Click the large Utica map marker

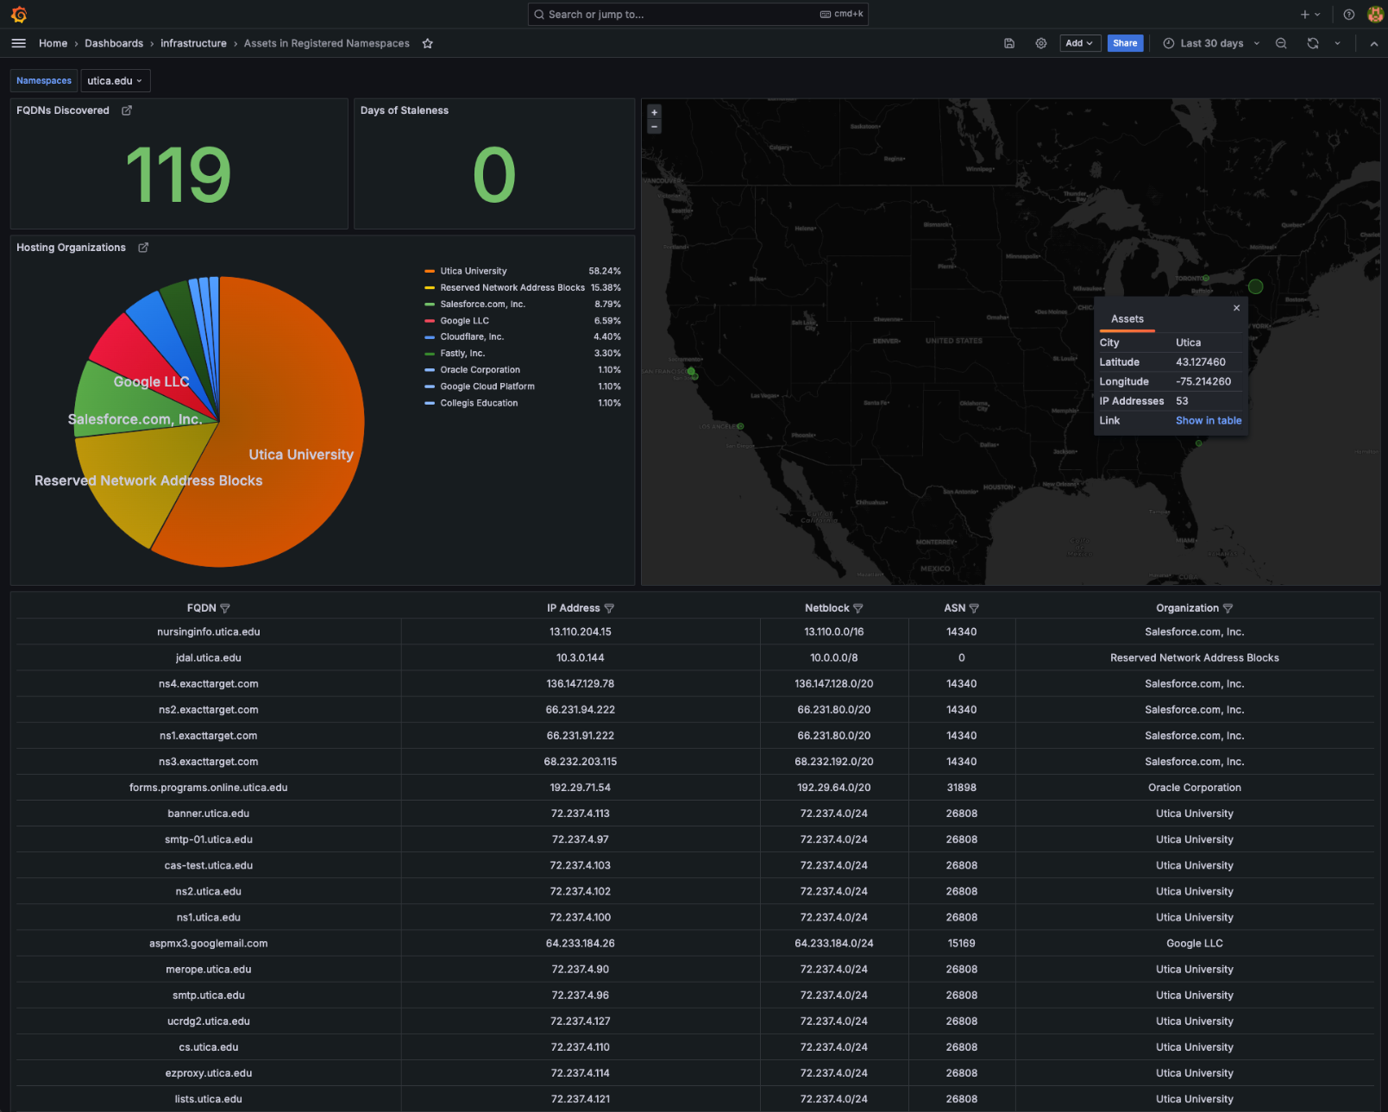pyautogui.click(x=1255, y=286)
